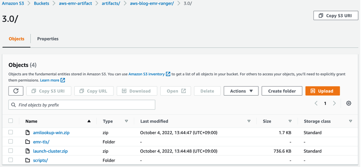361x167 pixels.
Task: Go to the Amazon S3 breadcrumb
Action: (13, 4)
